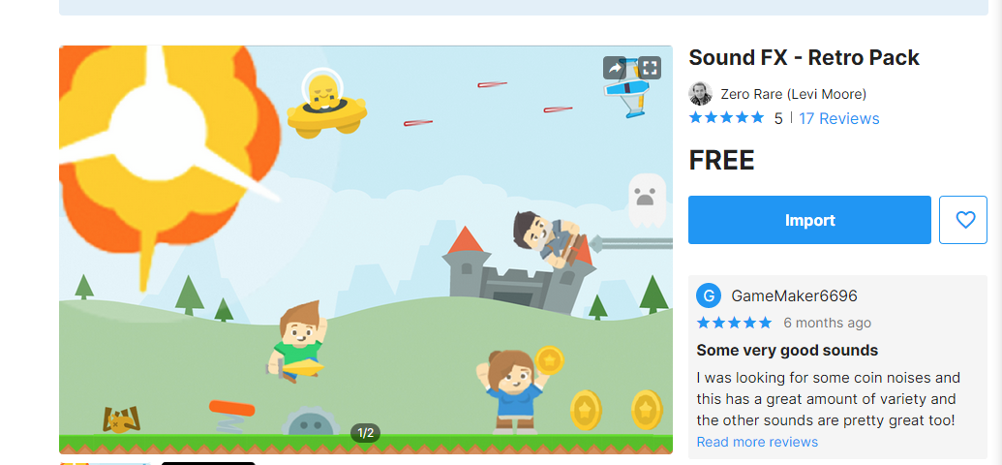Click the "Some very good sounds" review title
Viewport: 1002px width, 465px height.
tap(787, 351)
